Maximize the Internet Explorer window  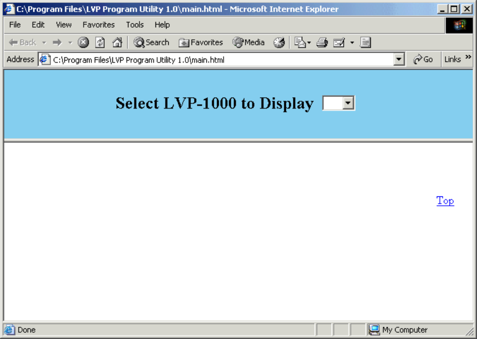click(x=454, y=9)
